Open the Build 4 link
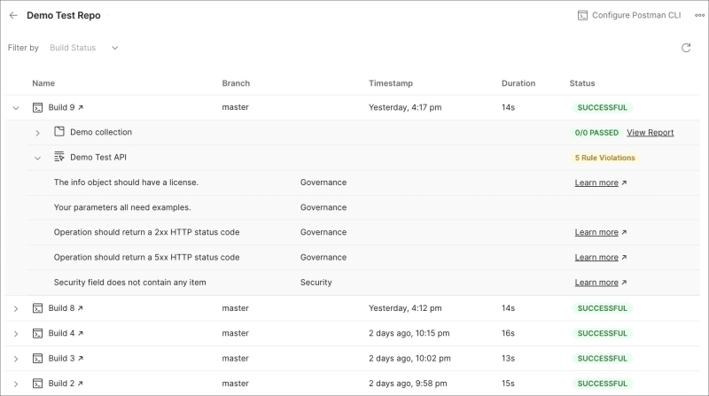Viewport: 709px width, 396px height. (66, 333)
